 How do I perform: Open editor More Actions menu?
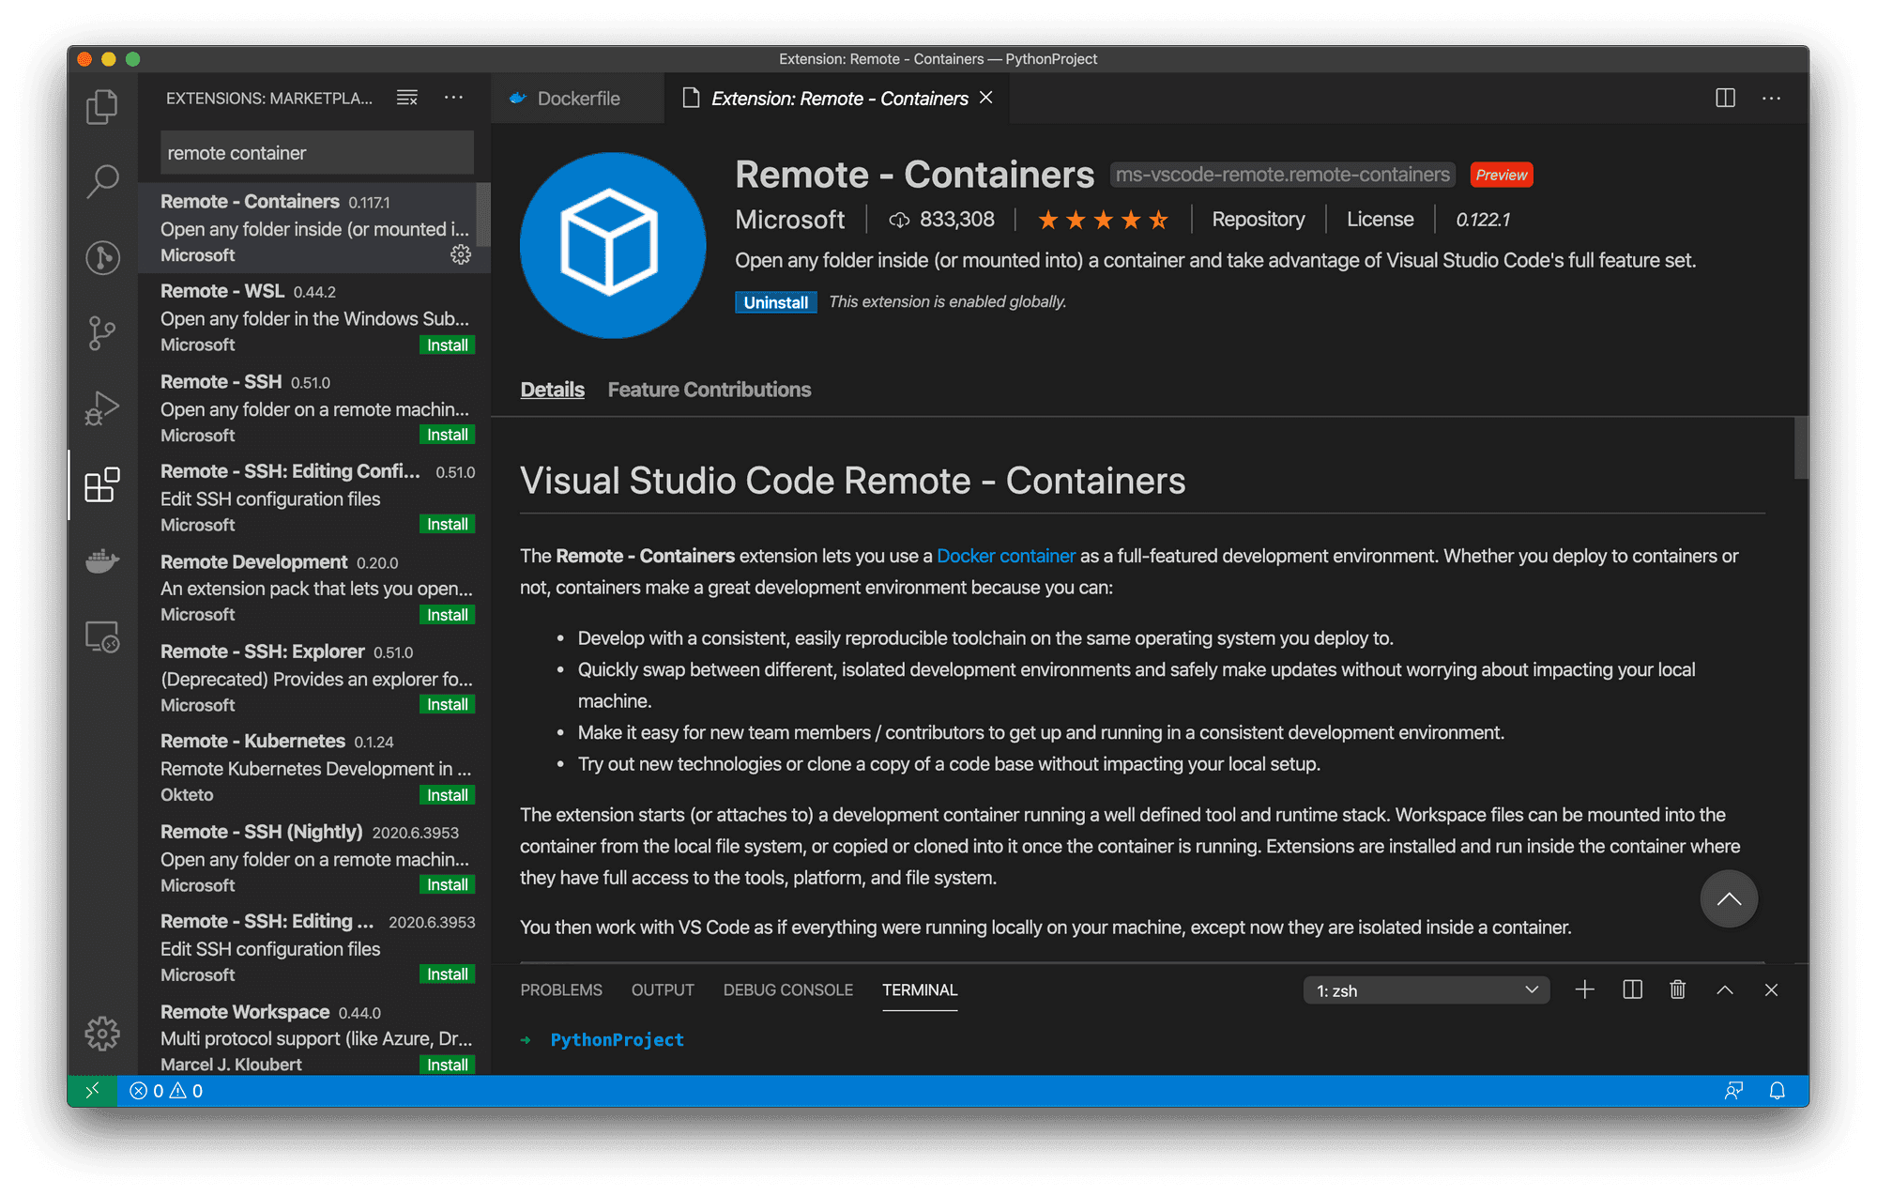1772,98
